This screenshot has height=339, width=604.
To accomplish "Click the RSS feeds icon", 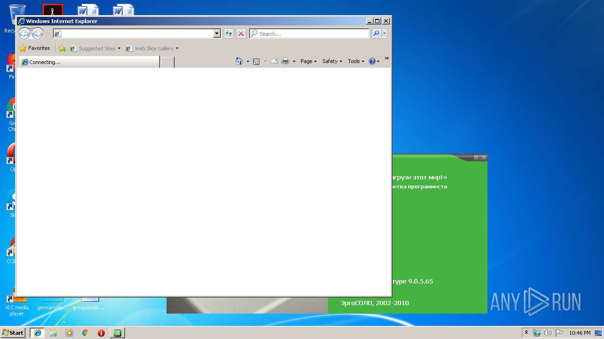I will [256, 61].
